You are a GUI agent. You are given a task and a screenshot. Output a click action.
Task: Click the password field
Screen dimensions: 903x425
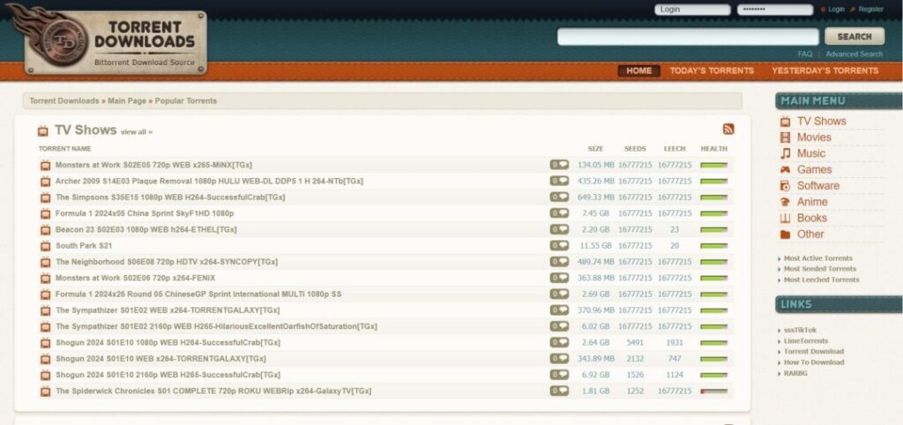coord(775,10)
